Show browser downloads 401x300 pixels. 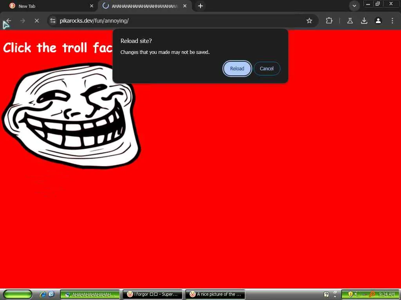click(364, 21)
